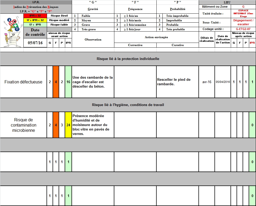Click the 'Fixation défectueuse' risk cell
Viewport: 256px width, 206px height.
coord(23,82)
